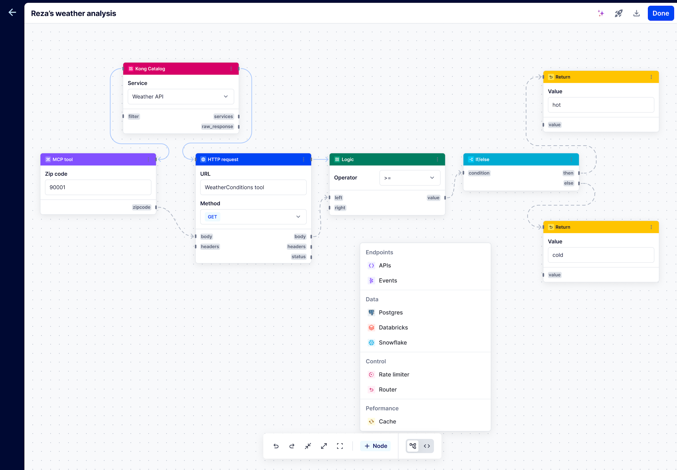Open the Weather API service dropdown
Image resolution: width=677 pixels, height=470 pixels.
click(x=181, y=96)
